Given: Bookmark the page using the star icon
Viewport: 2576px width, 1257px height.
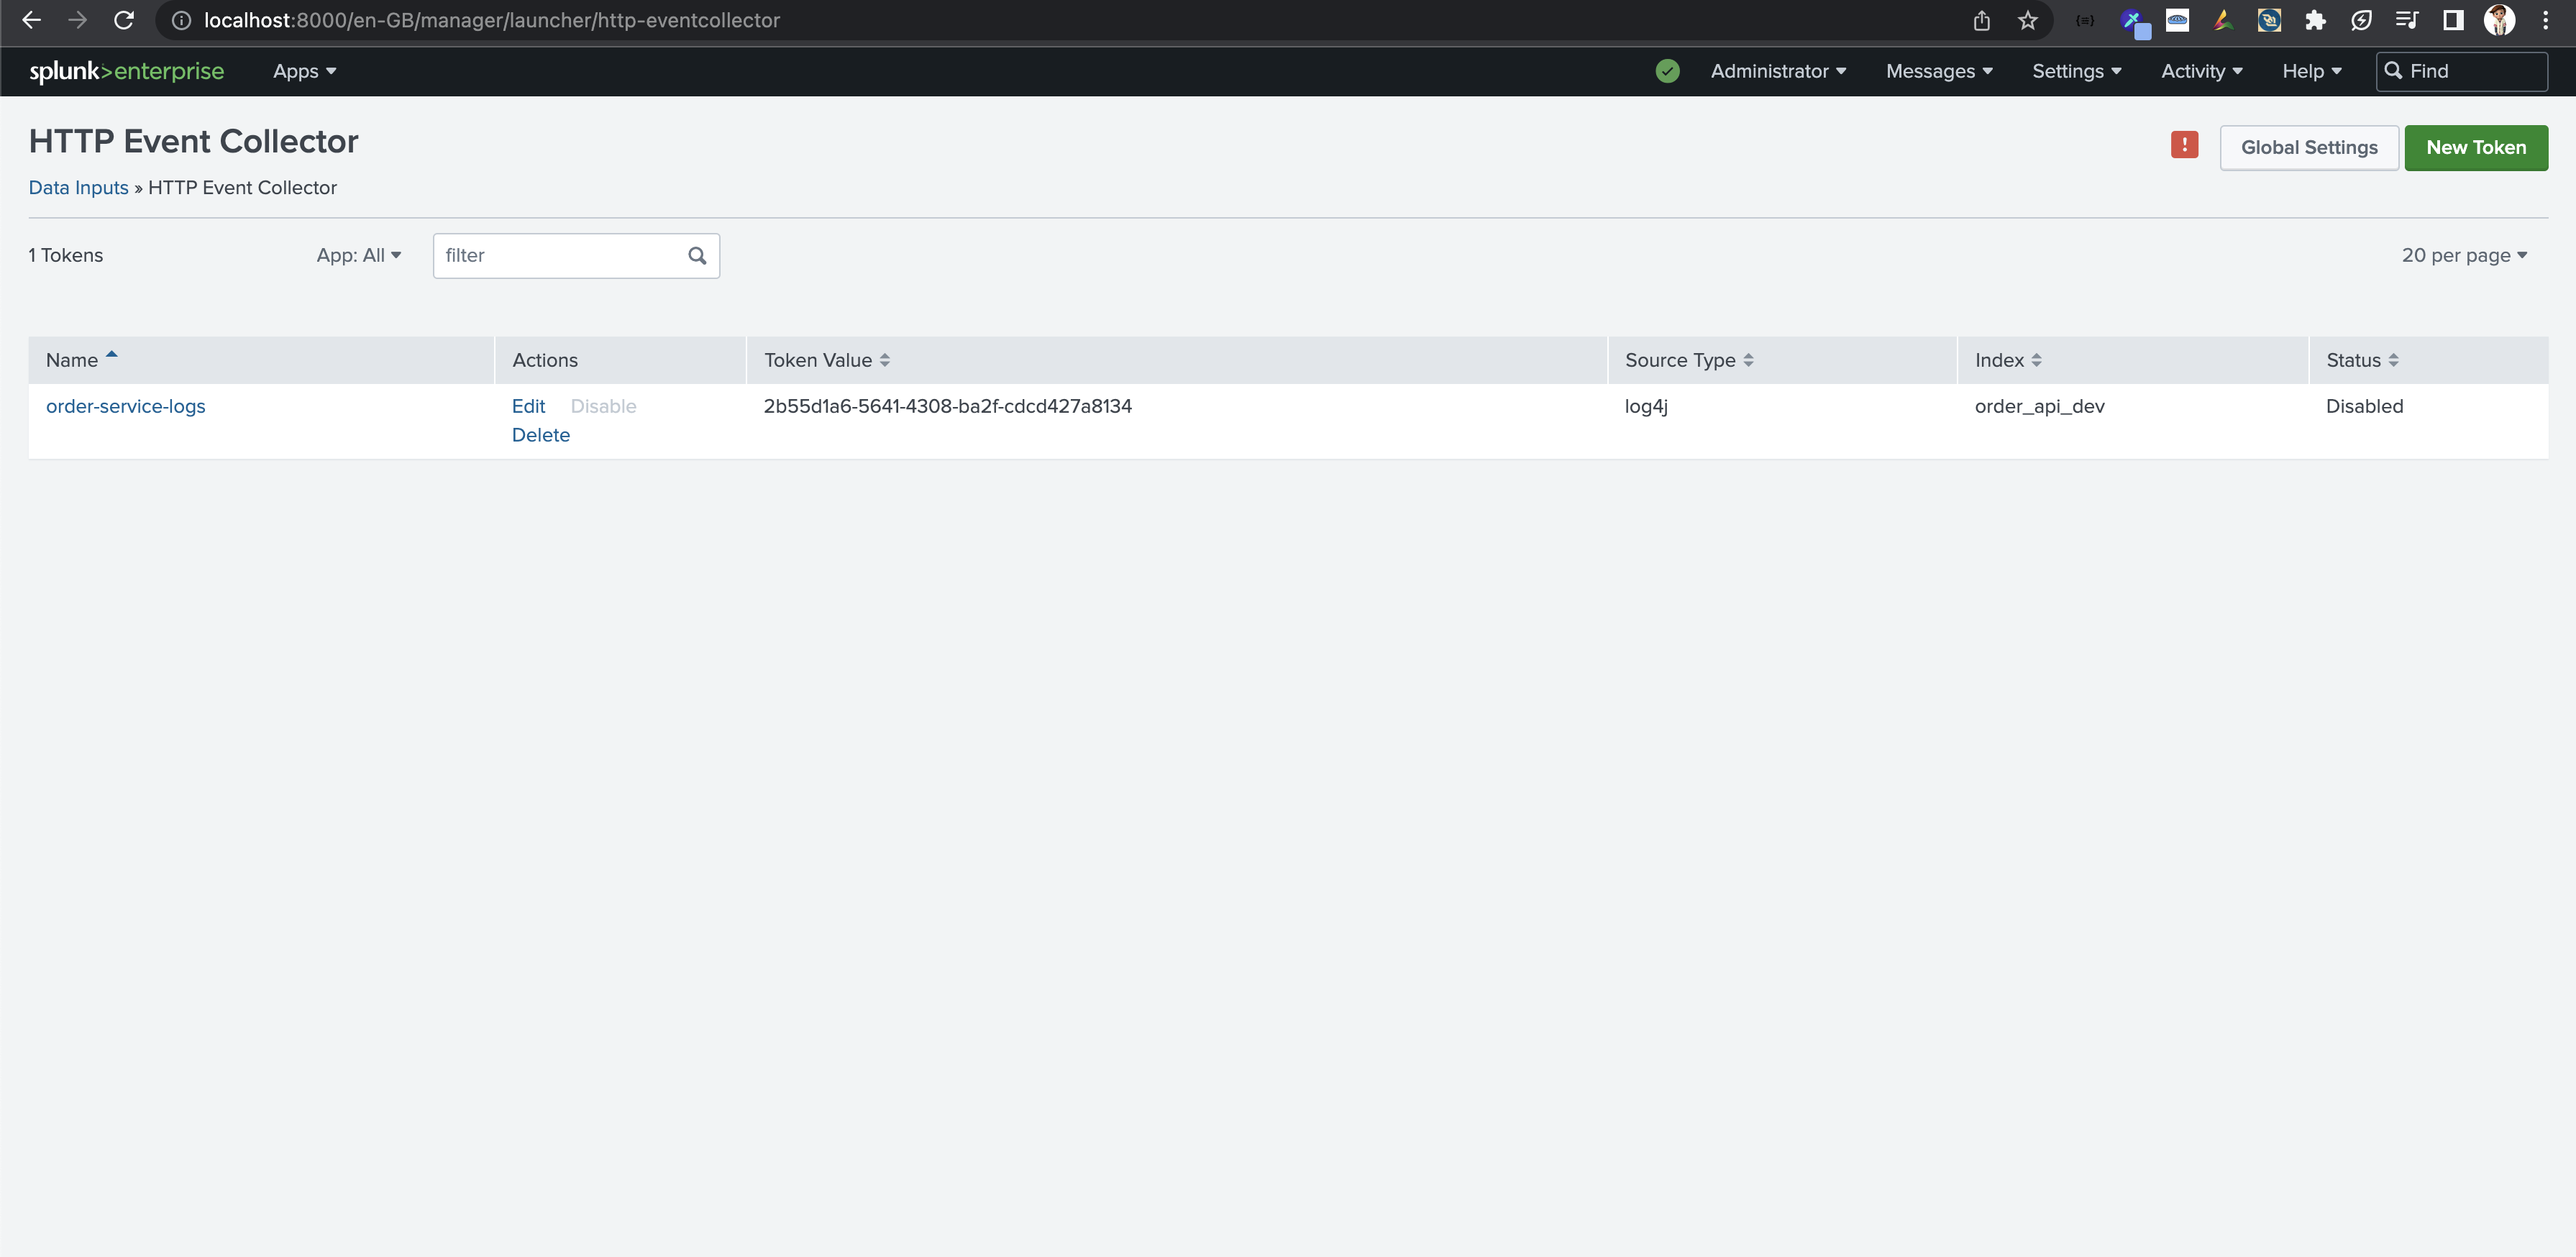Looking at the screenshot, I should pos(2028,20).
